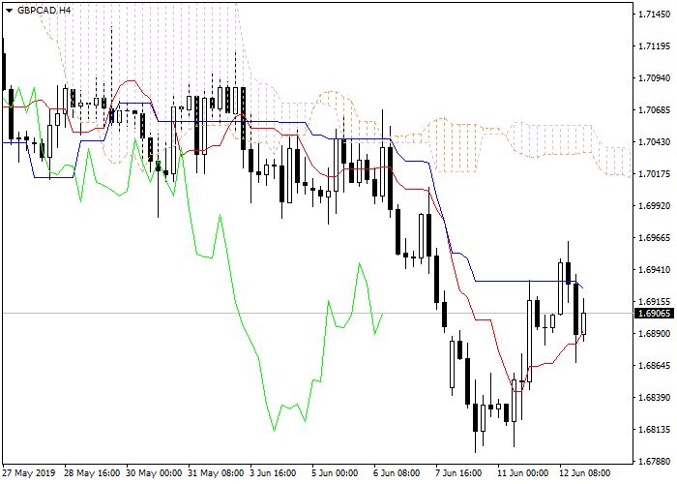The image size is (677, 484).
Task: Click the 1.70685 price scale label
Action: [x=655, y=110]
